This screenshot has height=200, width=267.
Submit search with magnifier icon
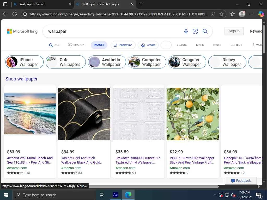[205, 31]
